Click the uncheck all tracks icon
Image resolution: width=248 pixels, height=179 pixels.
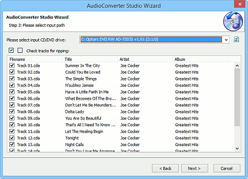20,50
